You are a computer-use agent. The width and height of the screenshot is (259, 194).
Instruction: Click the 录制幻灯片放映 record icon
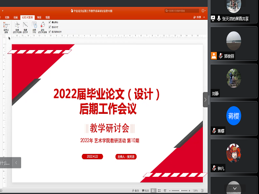click(x=42, y=27)
